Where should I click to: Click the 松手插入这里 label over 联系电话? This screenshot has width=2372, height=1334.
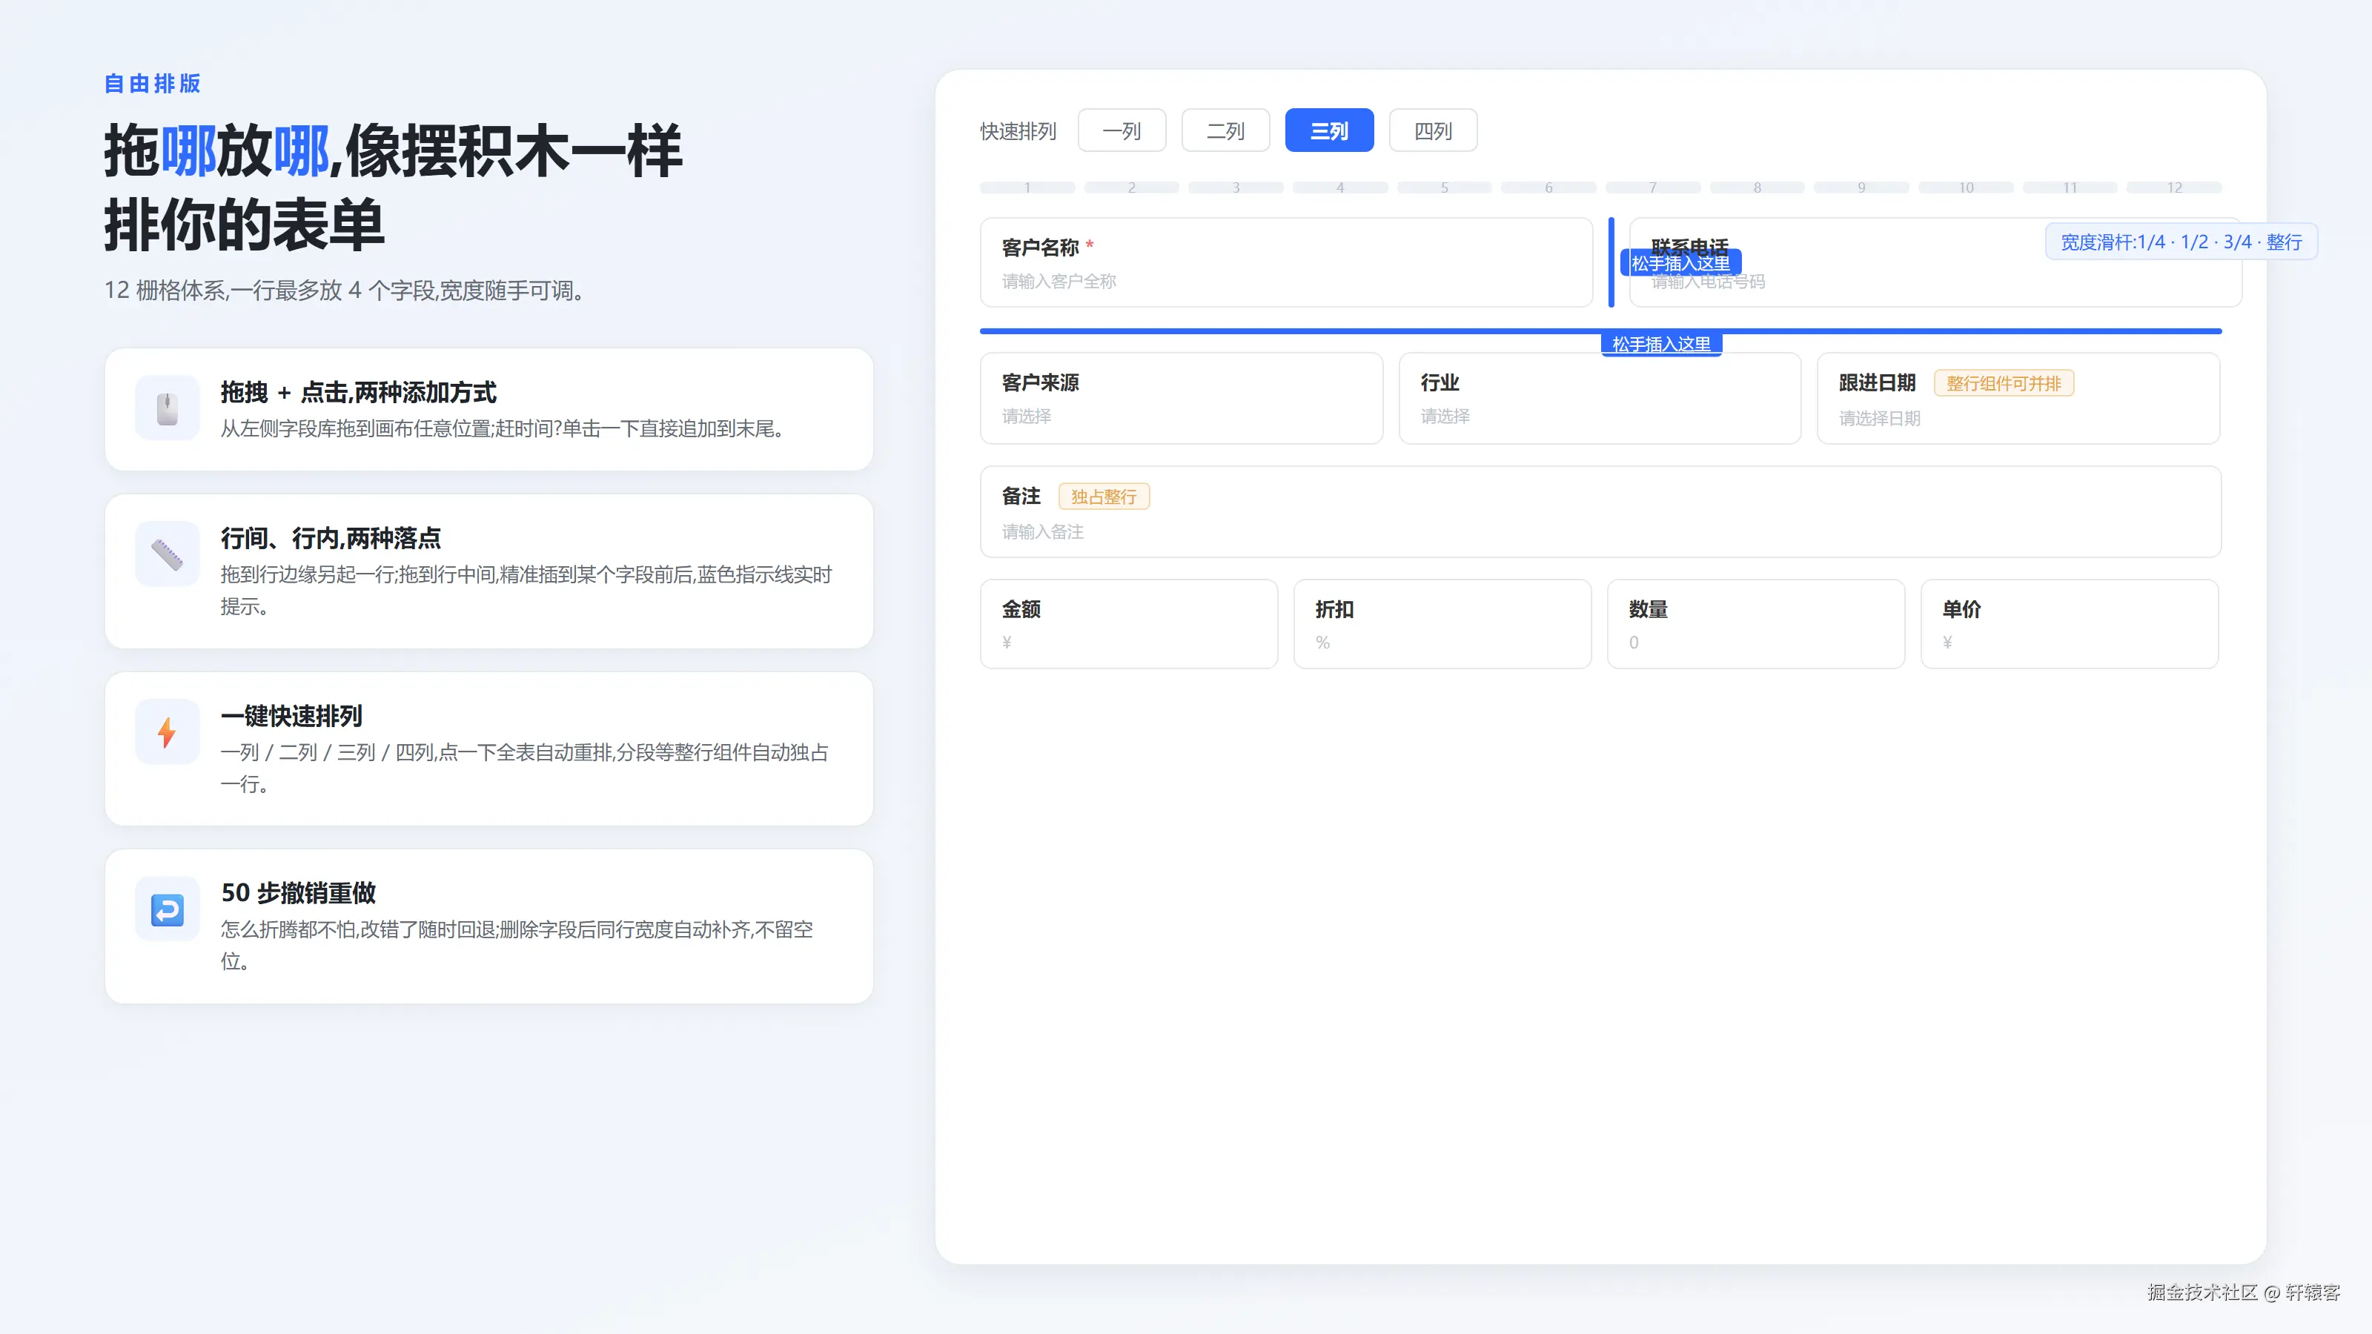[1680, 263]
